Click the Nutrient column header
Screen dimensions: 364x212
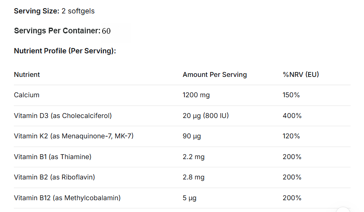coord(27,75)
